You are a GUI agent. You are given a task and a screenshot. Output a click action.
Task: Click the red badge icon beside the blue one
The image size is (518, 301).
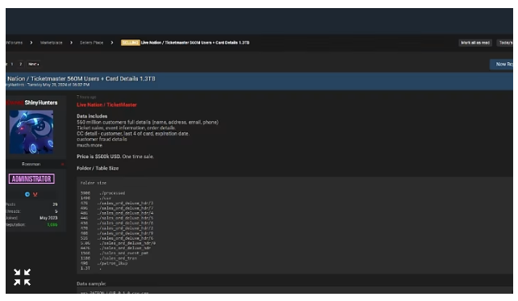[35, 194]
